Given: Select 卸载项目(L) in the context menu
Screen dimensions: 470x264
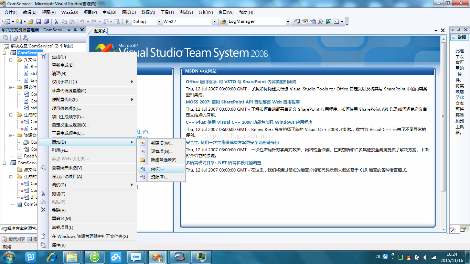Looking at the screenshot, I should pyautogui.click(x=88, y=228).
